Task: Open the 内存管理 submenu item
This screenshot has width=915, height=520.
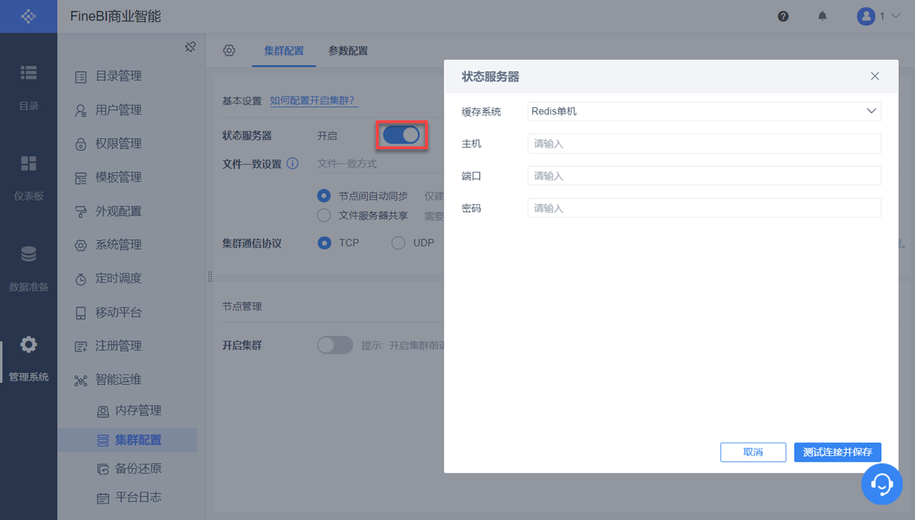Action: 138,410
